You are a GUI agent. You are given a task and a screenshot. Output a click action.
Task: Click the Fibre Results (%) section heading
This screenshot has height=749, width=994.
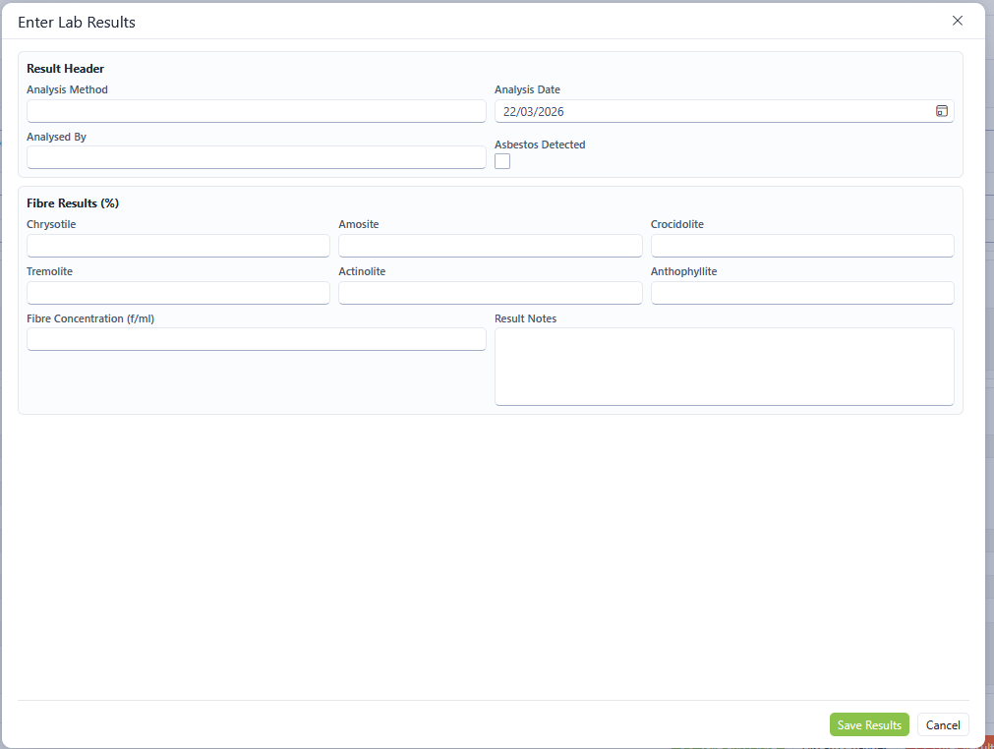73,203
